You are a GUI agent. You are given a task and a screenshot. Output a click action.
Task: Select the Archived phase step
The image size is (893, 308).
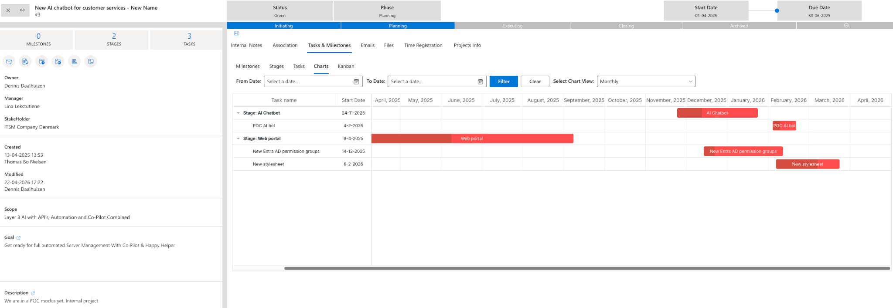(x=739, y=26)
